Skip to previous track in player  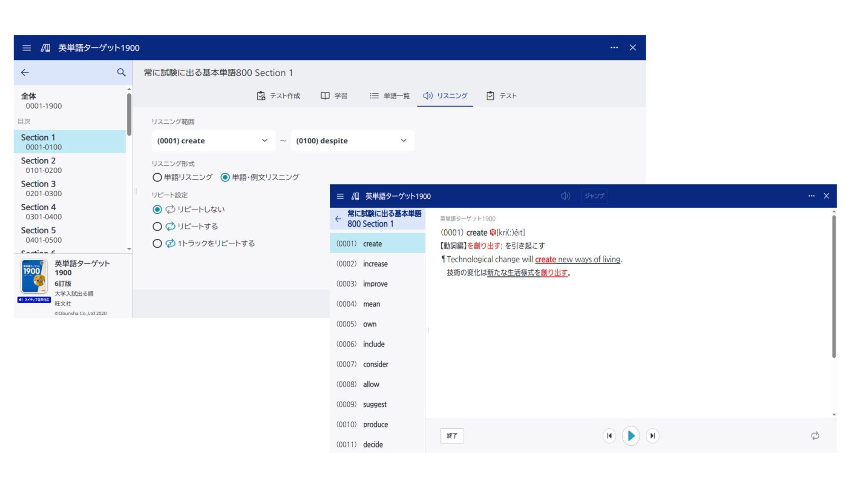609,436
